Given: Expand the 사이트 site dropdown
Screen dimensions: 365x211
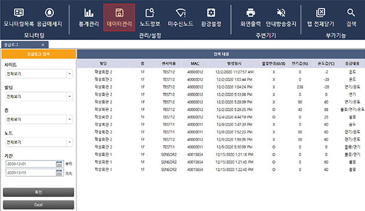Looking at the screenshot, I should tap(70, 74).
